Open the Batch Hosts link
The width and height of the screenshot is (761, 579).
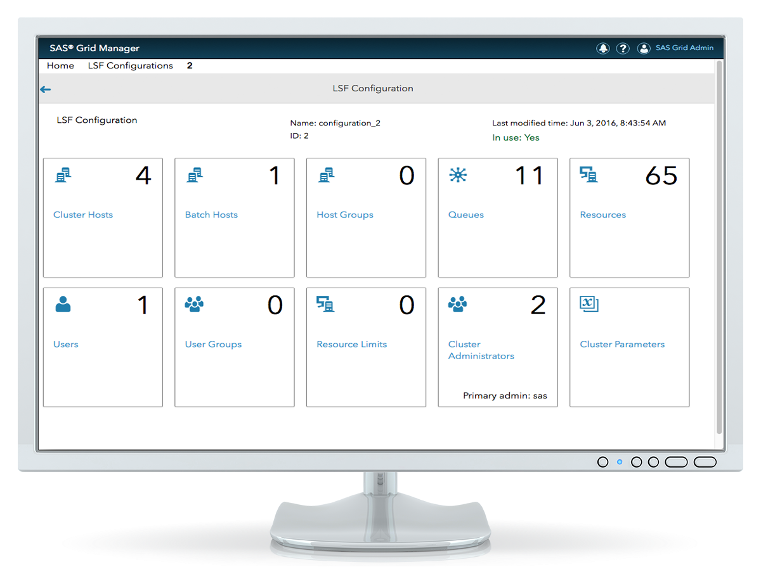point(211,215)
